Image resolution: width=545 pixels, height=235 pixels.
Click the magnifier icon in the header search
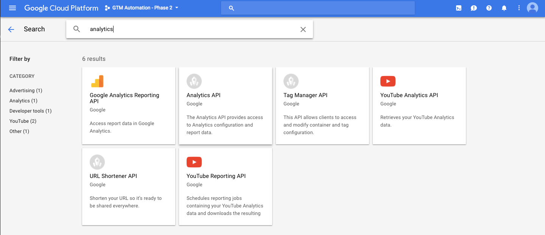tap(232, 8)
